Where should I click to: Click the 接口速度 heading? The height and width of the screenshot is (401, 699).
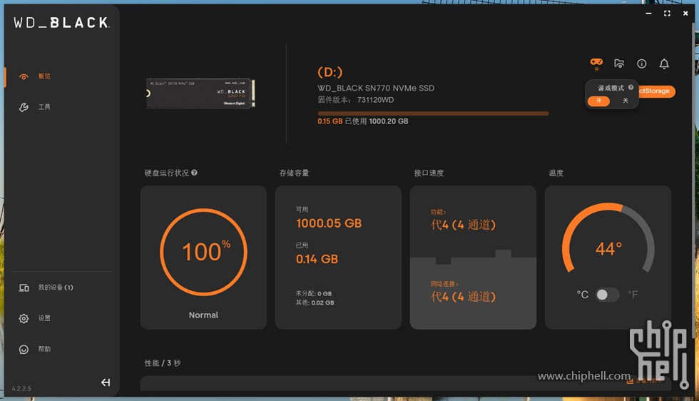click(x=429, y=173)
